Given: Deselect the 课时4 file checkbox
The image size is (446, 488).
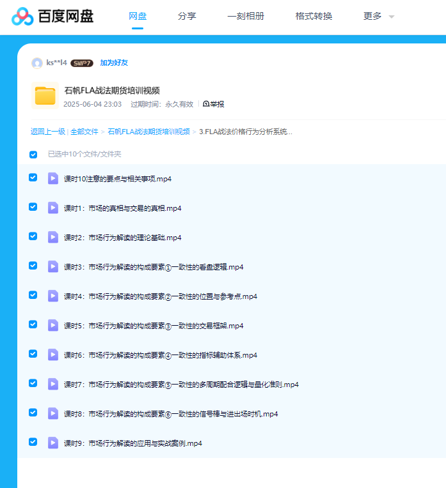Looking at the screenshot, I should point(33,295).
